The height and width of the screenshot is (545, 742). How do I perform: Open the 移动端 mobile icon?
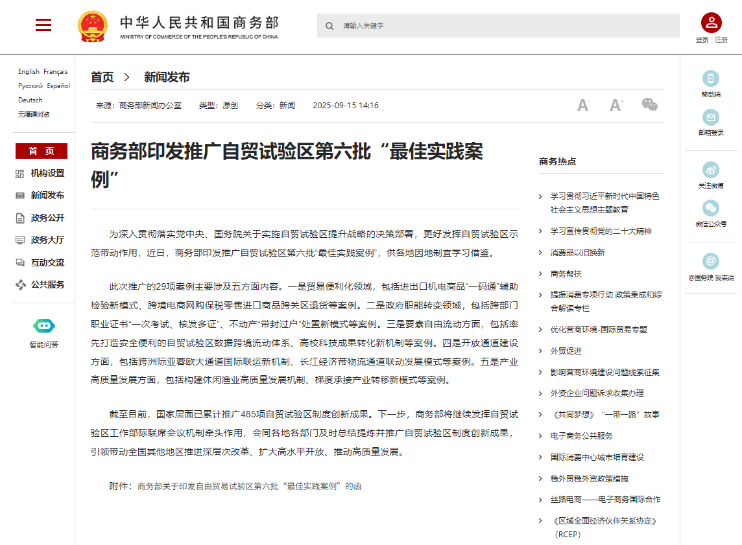[x=711, y=78]
